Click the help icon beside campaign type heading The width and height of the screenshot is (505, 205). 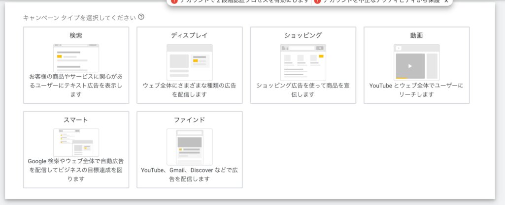tap(141, 17)
